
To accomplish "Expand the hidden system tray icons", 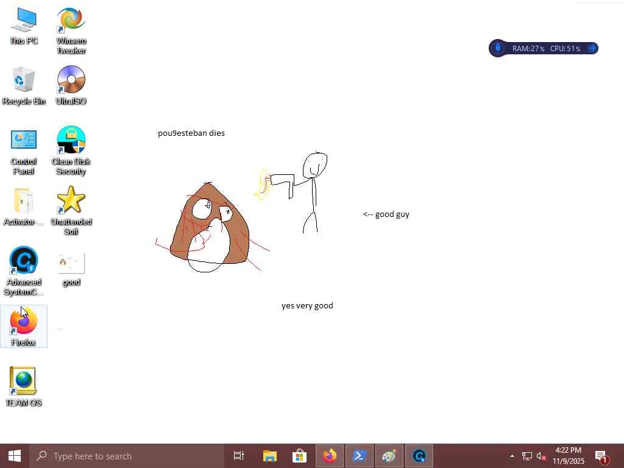I will (x=512, y=456).
